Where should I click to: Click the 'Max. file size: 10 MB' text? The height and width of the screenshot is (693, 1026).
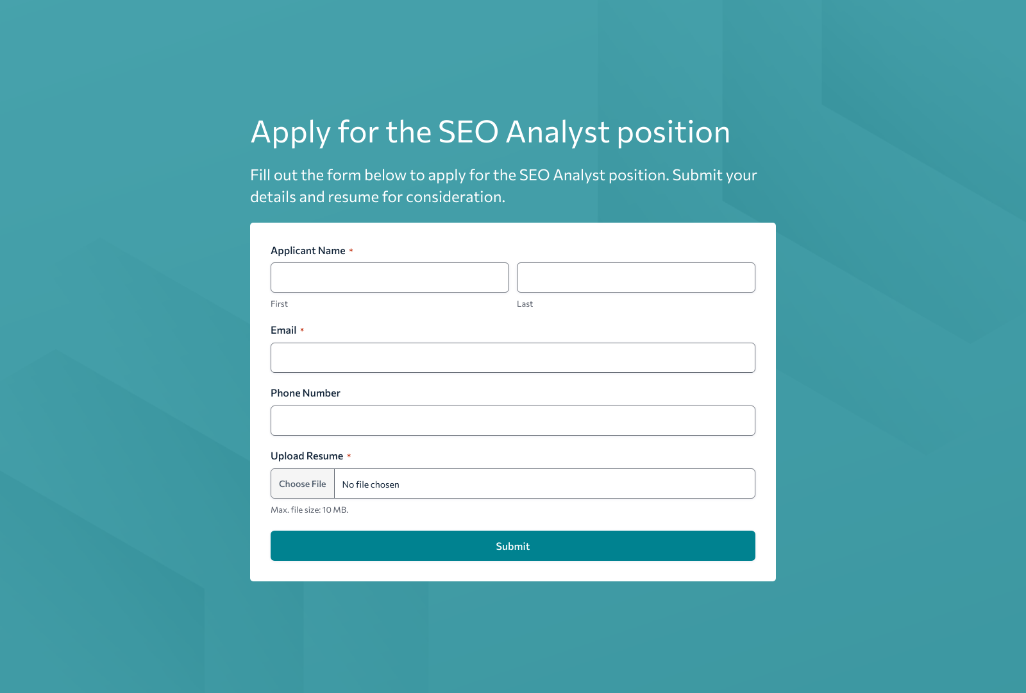click(x=310, y=509)
